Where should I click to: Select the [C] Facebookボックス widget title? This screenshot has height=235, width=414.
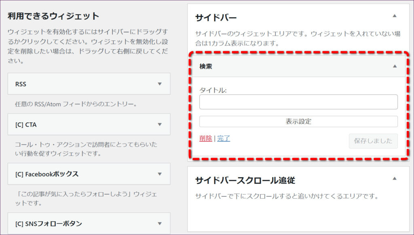click(x=47, y=174)
